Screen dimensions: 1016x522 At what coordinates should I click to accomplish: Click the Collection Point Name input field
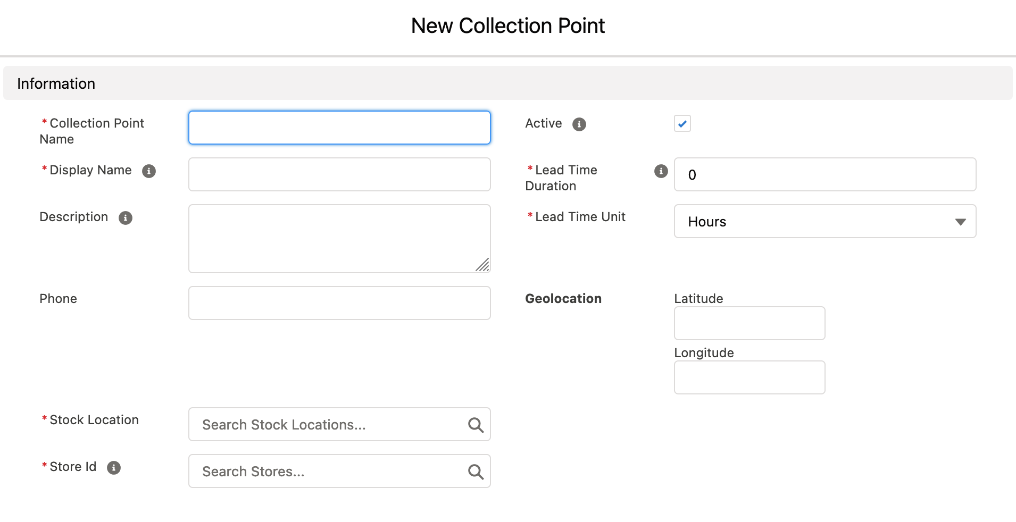pyautogui.click(x=339, y=128)
